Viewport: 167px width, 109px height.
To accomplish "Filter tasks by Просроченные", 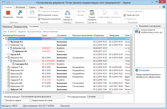I will [x=34, y=32].
